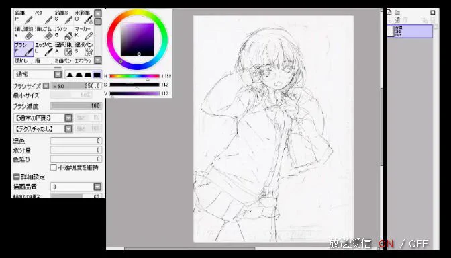Click the ブラシサイズ slider
This screenshot has height=258, width=451.
76,86
